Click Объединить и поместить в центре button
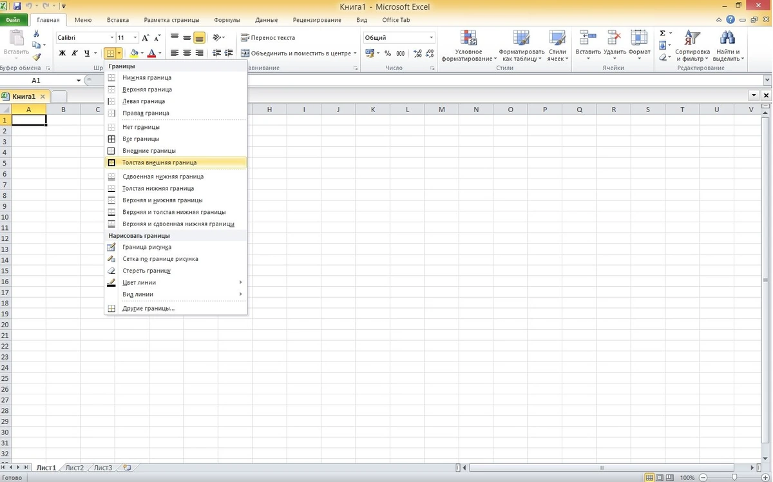Viewport: 773px width, 482px height. point(296,53)
